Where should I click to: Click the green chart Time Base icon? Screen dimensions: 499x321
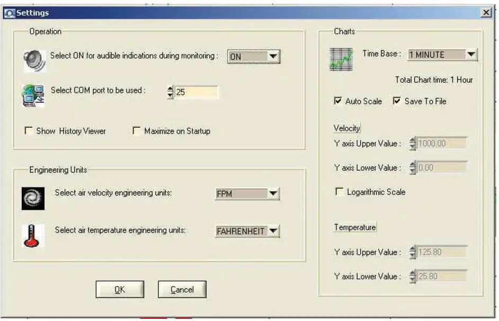(341, 59)
